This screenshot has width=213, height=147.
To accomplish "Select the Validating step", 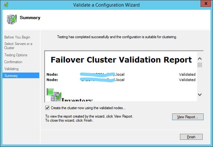I will coord(11,69).
